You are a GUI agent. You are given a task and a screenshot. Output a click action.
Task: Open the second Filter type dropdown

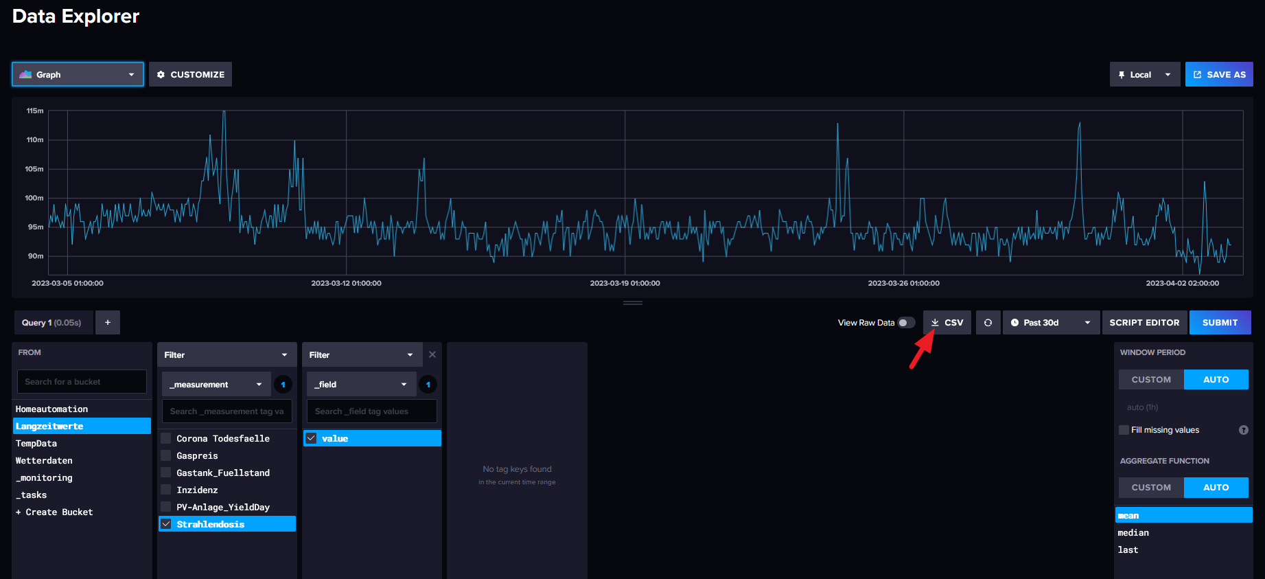[362, 354]
